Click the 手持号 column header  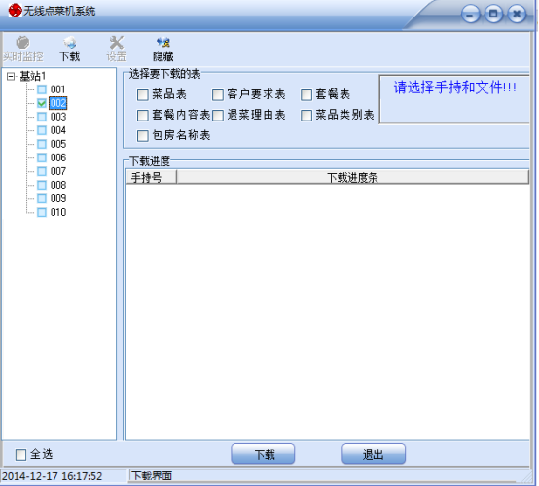tap(151, 177)
